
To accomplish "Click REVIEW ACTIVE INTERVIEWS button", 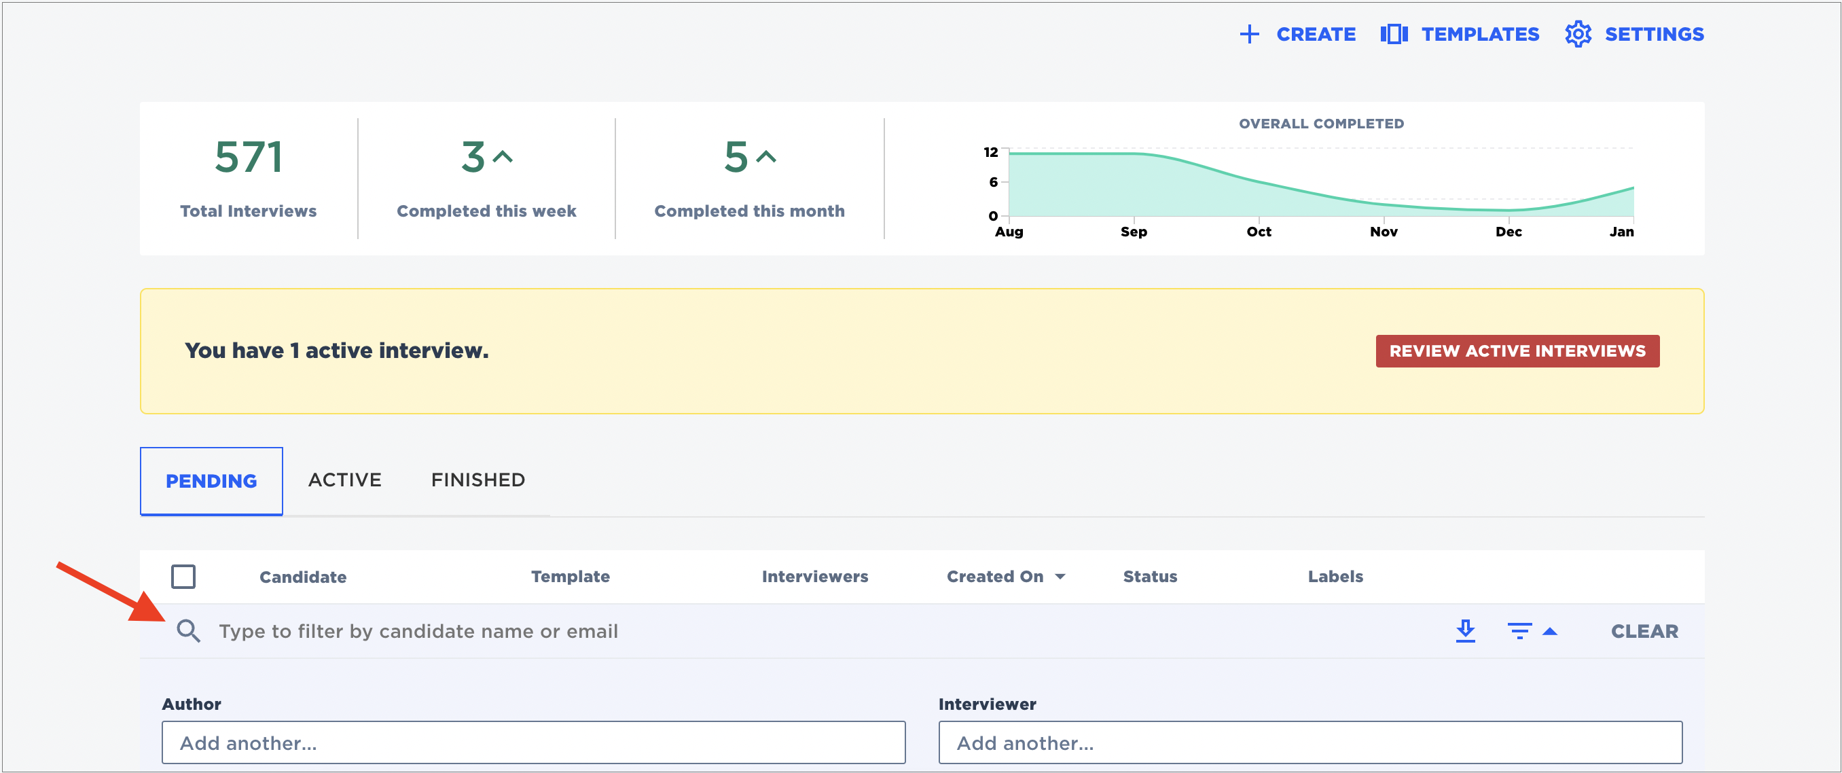I will (x=1517, y=351).
